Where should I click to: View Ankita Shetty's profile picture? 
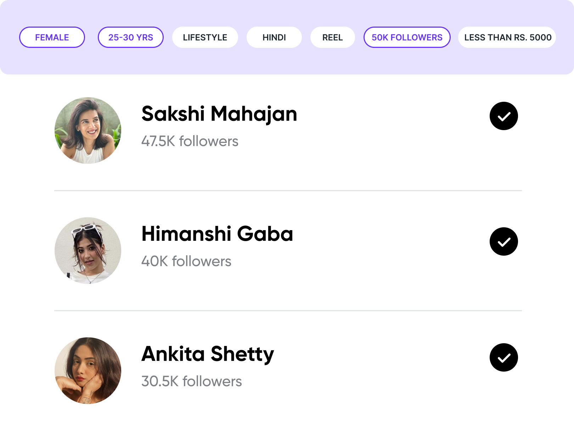pos(88,371)
